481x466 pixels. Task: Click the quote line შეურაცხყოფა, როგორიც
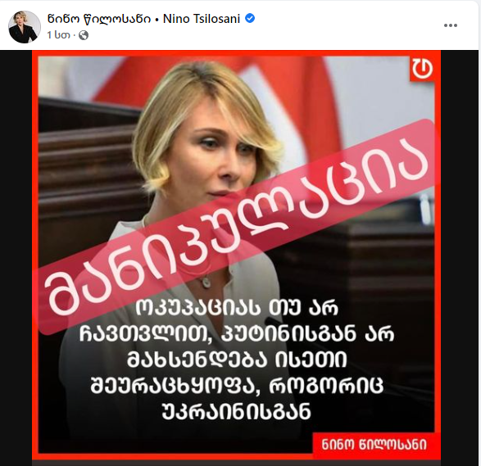(x=237, y=385)
